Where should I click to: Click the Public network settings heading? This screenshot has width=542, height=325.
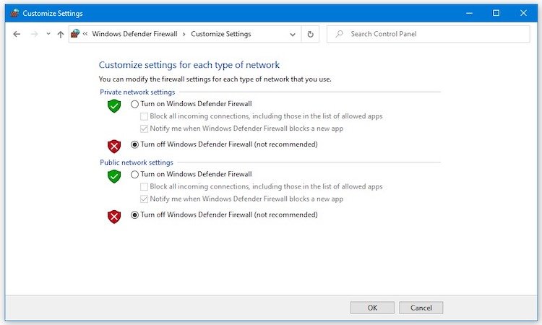137,162
